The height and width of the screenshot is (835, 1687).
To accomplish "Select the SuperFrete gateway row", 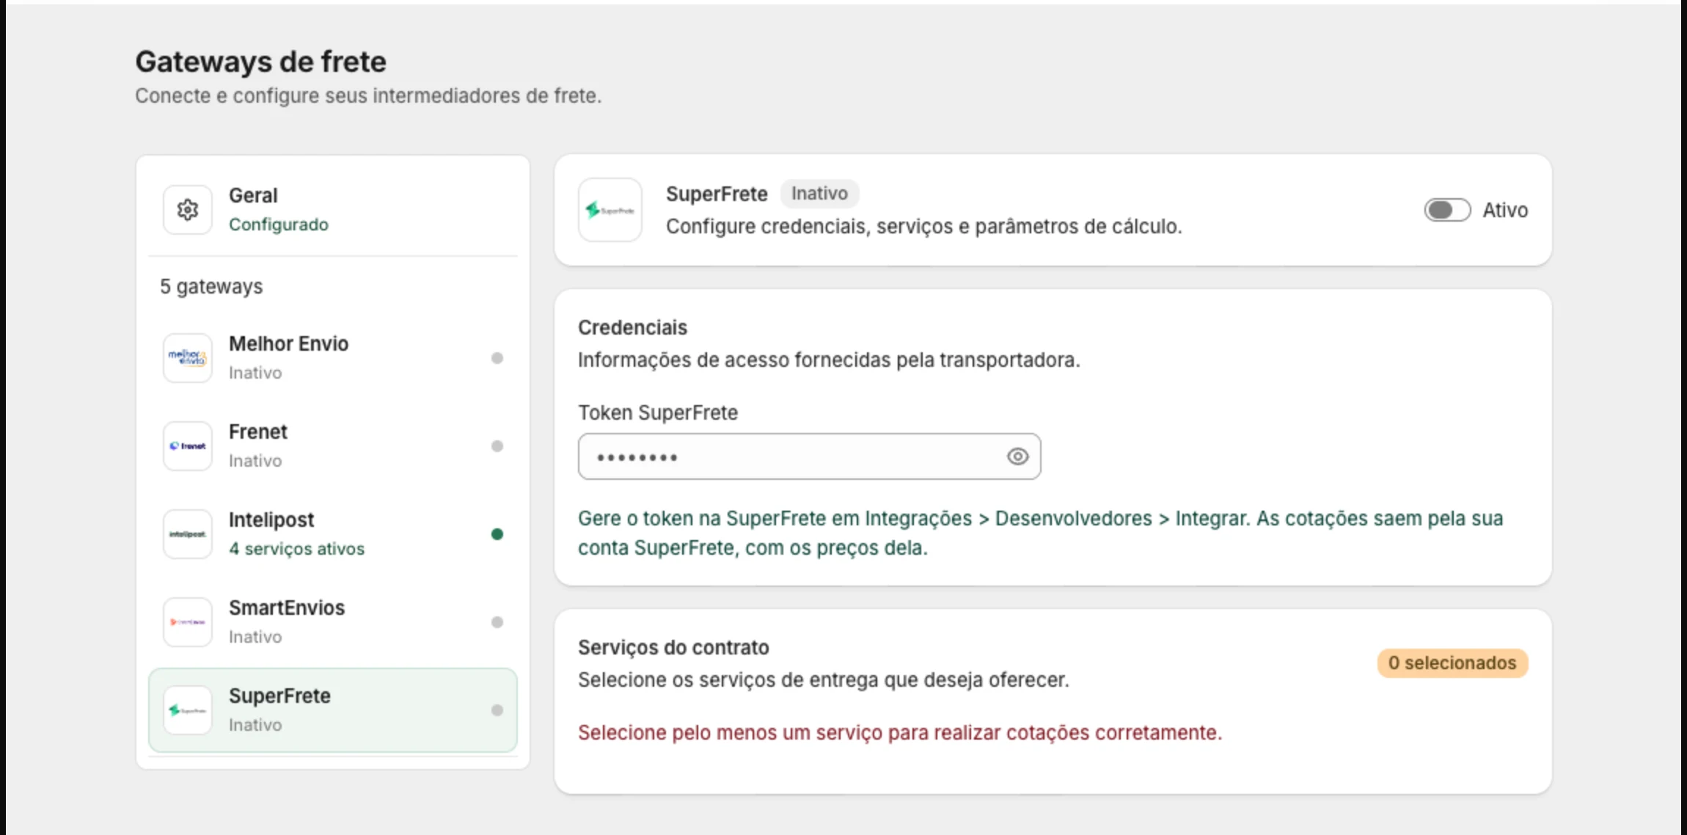I will (x=333, y=710).
